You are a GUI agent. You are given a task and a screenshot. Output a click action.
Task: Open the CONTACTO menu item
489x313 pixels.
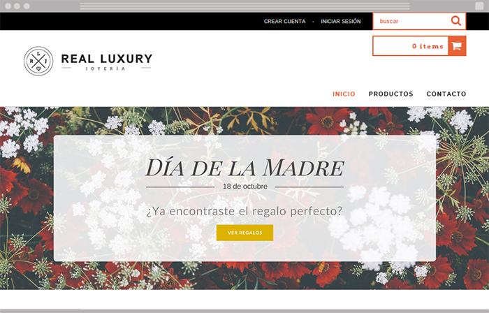click(x=446, y=94)
